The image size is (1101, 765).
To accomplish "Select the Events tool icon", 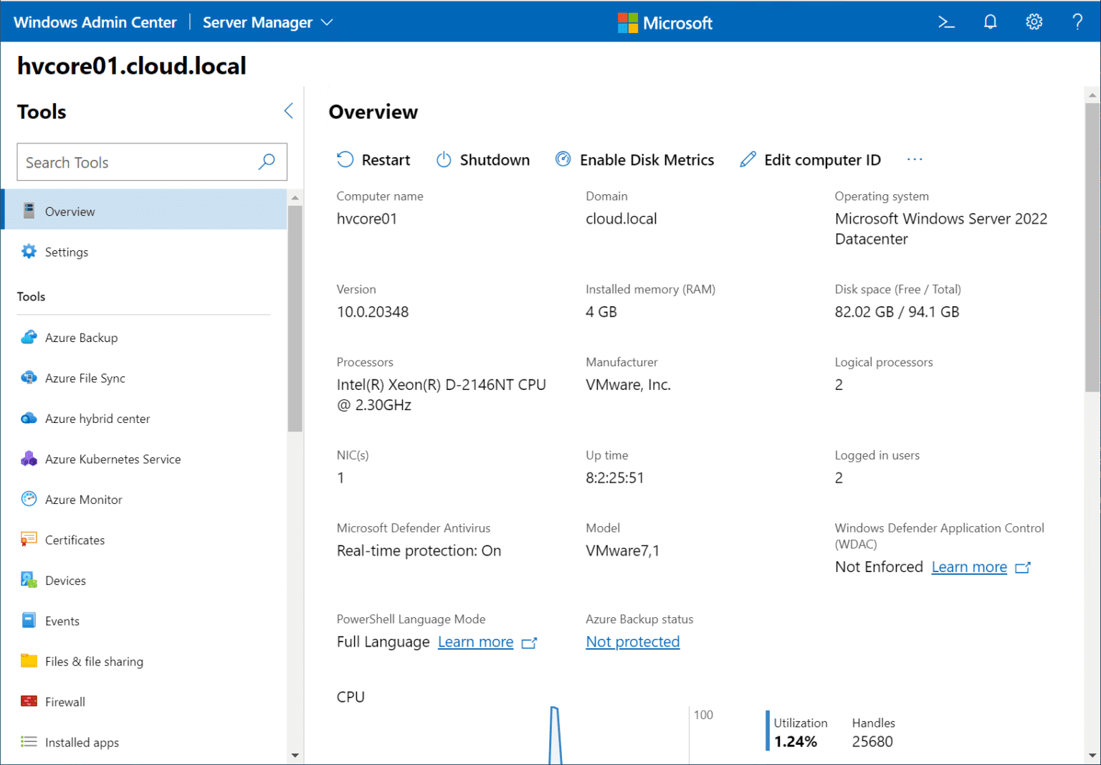I will (29, 620).
